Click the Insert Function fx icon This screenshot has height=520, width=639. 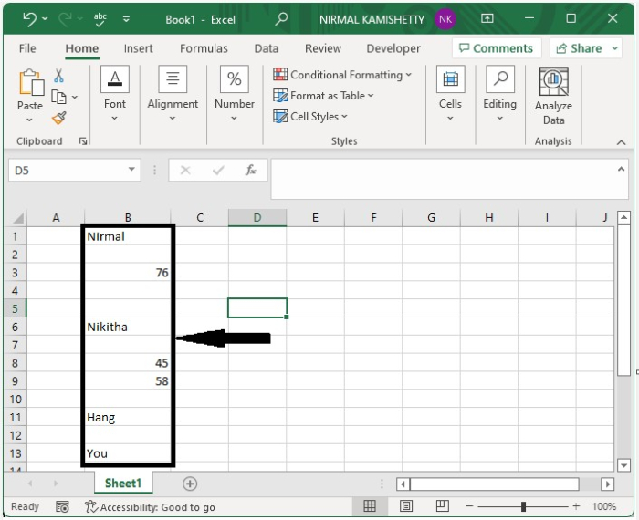pos(250,171)
